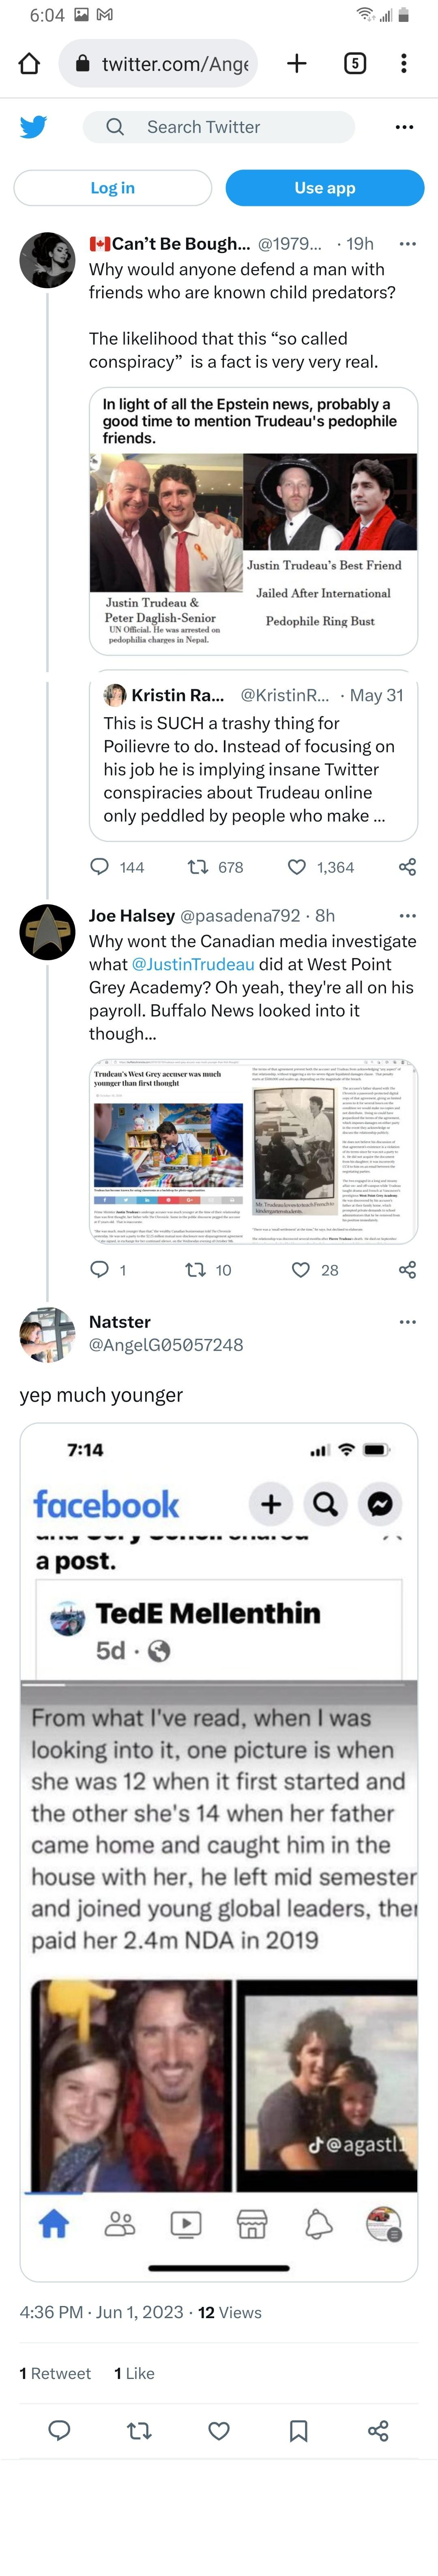Open the Chrome three-dot menu
Image resolution: width=438 pixels, height=2576 pixels.
(x=404, y=64)
